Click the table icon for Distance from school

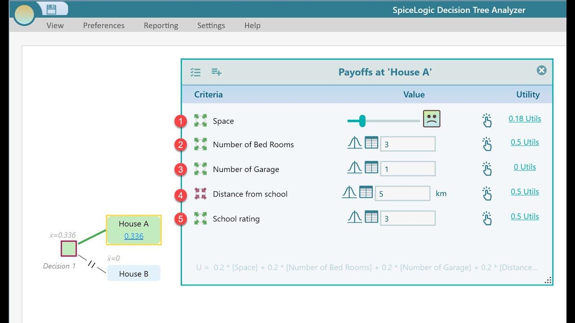[366, 192]
